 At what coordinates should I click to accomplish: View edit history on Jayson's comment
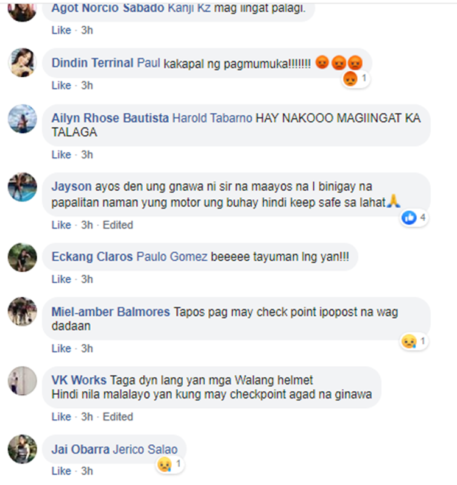118,225
